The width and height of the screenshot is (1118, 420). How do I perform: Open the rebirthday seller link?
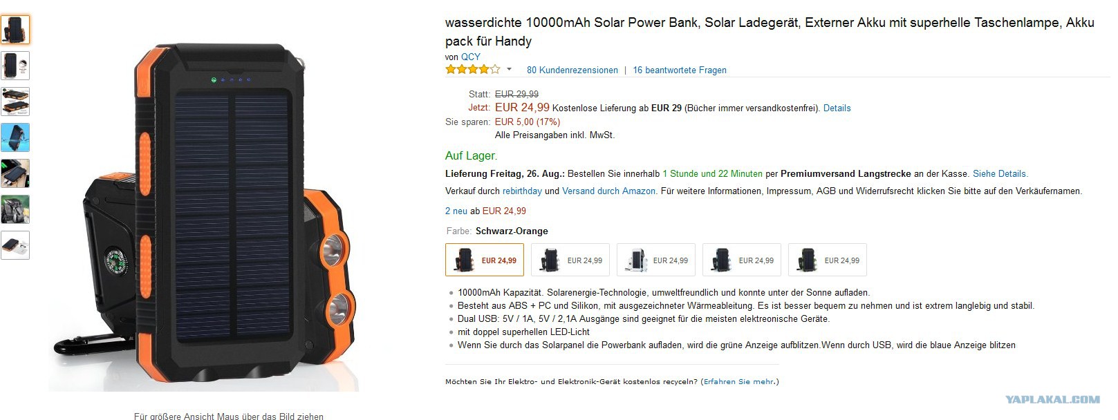point(522,191)
